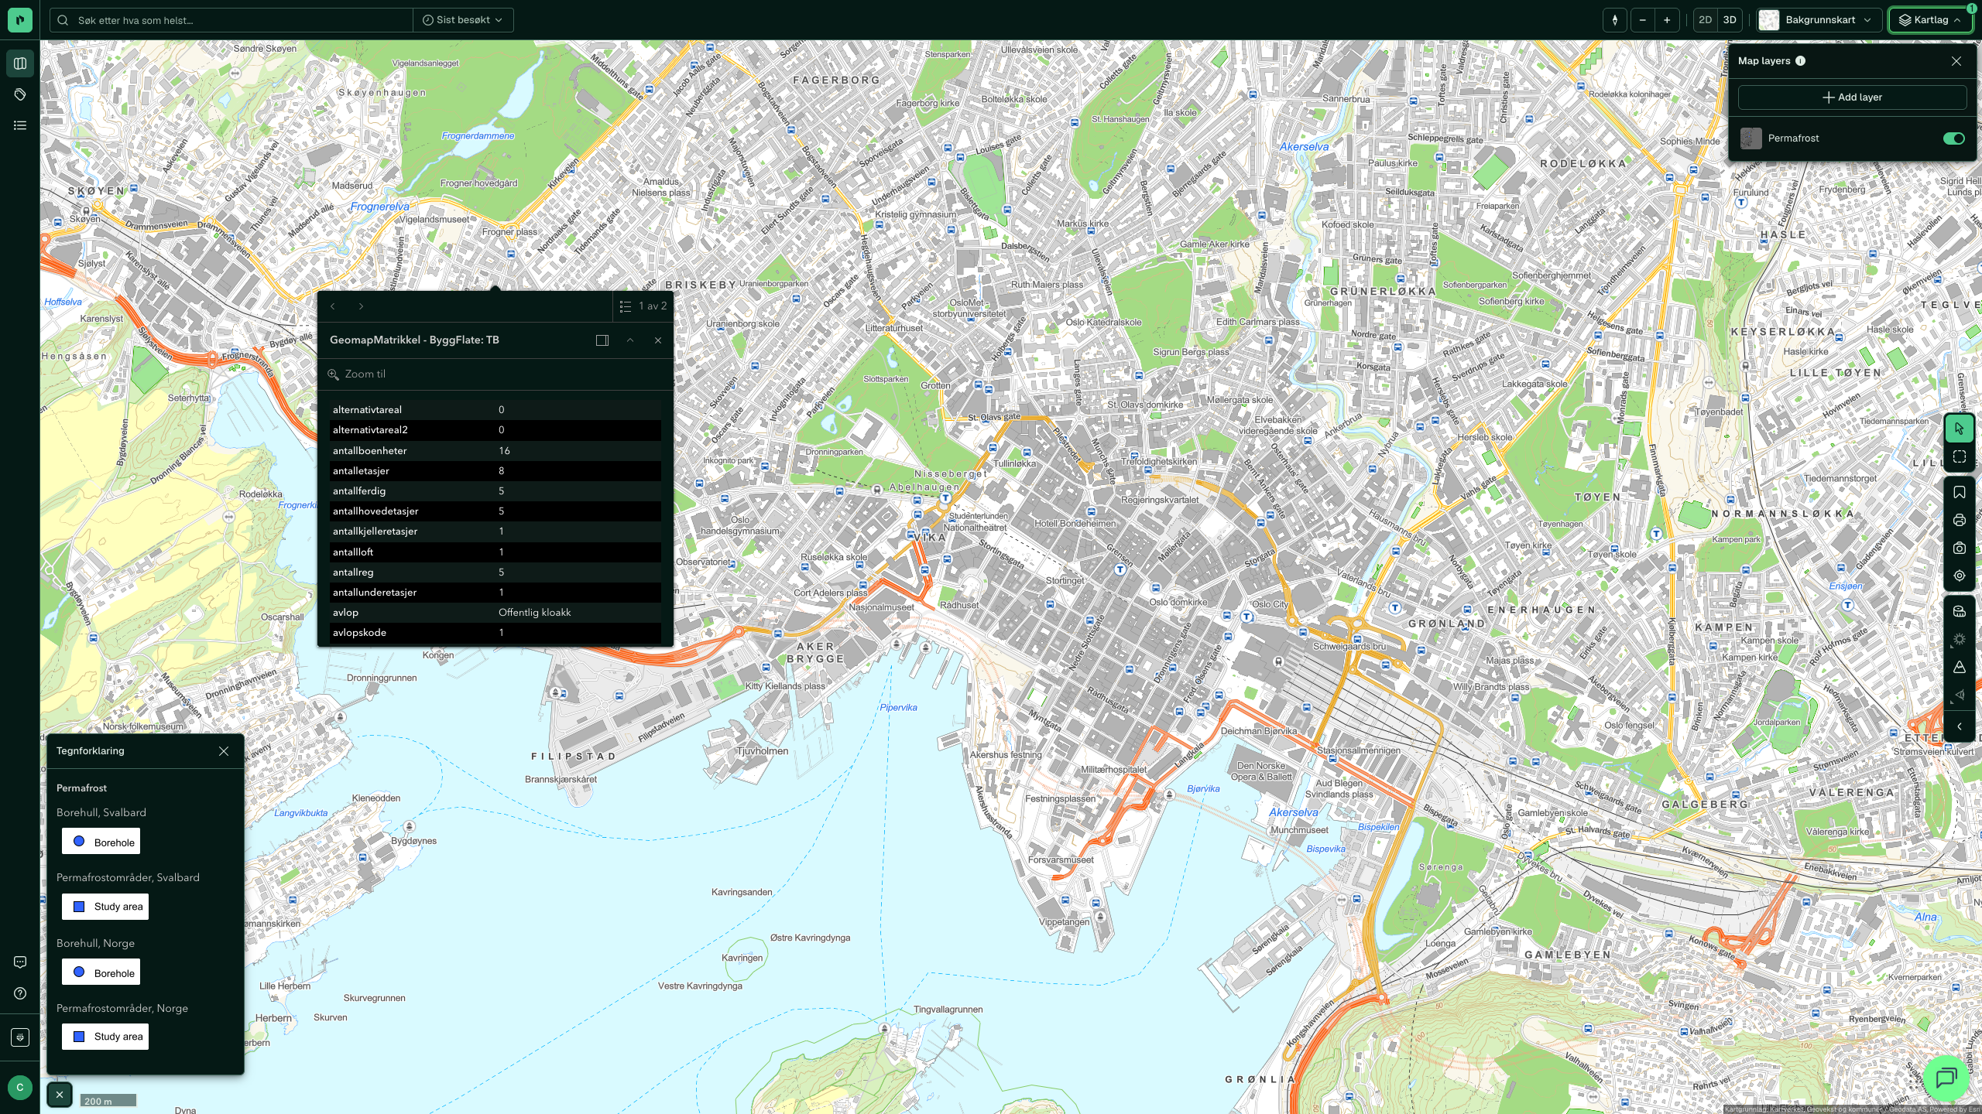
Task: Close the GeomapMatrikkel popup
Action: tap(658, 340)
